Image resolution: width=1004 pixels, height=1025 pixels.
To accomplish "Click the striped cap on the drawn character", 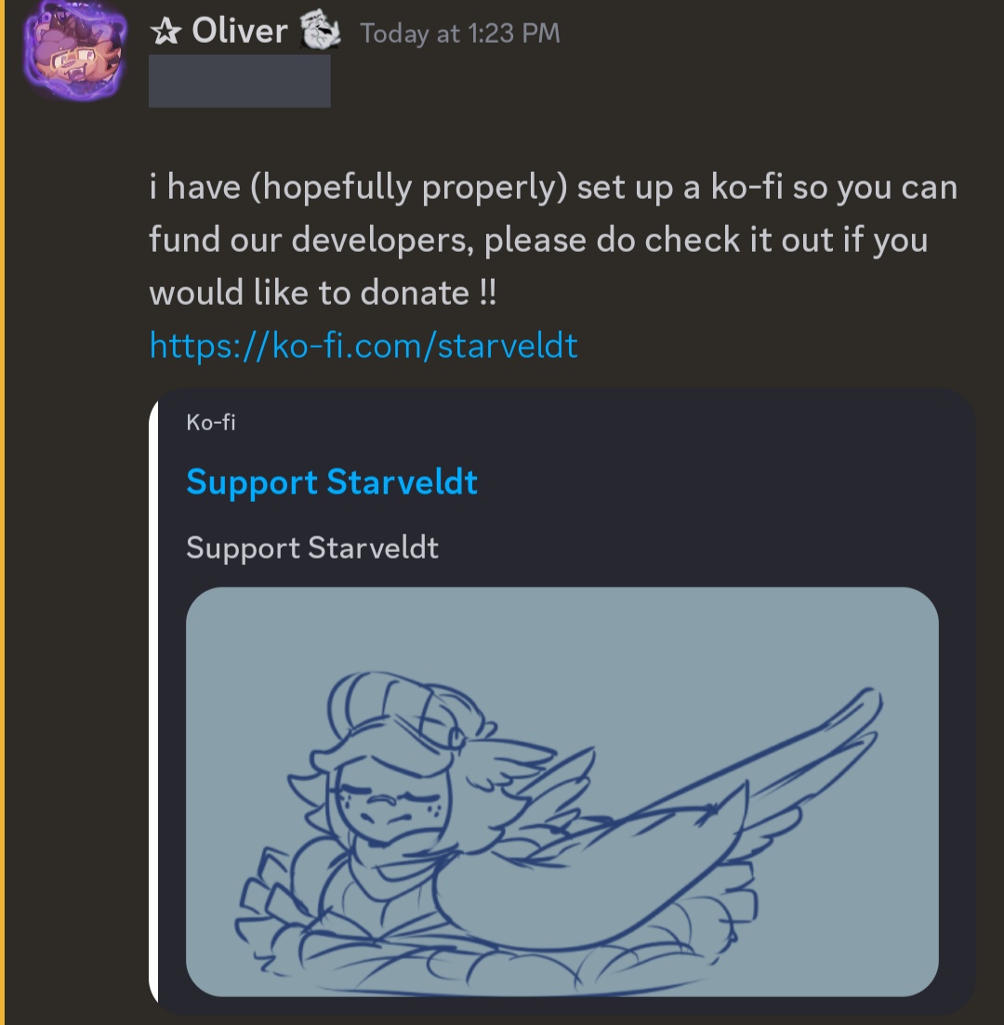I will pos(405,708).
